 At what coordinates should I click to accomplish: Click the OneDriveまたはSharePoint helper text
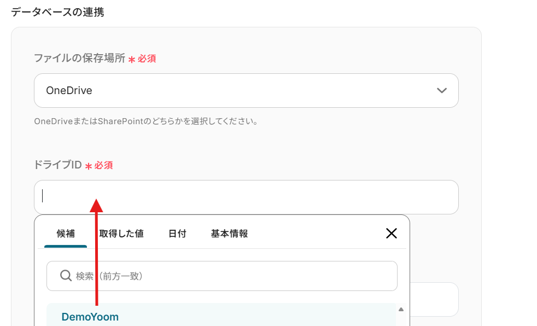(145, 121)
